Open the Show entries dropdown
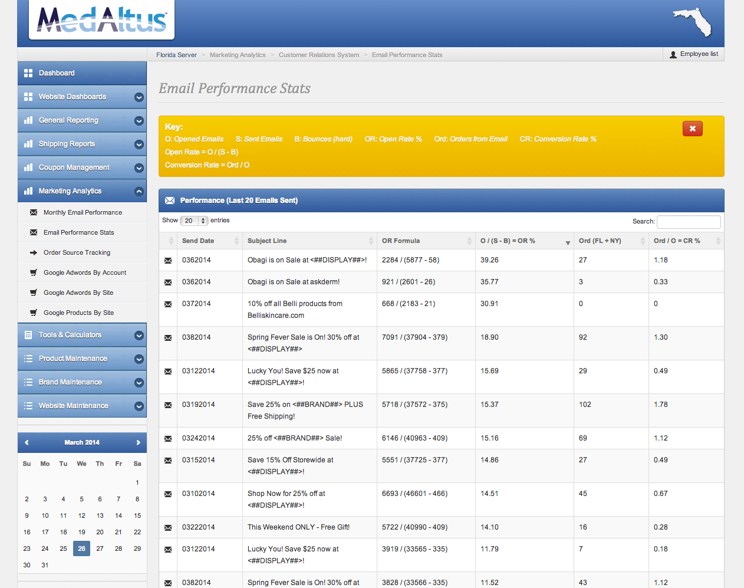 (194, 221)
